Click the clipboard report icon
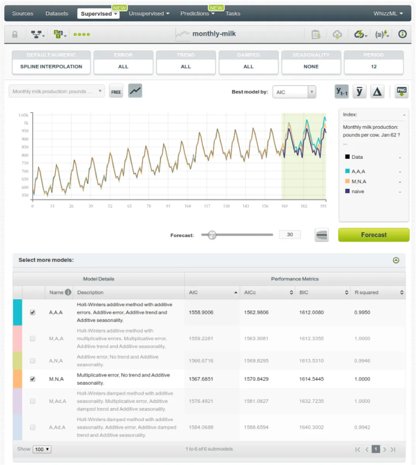 tap(316, 34)
